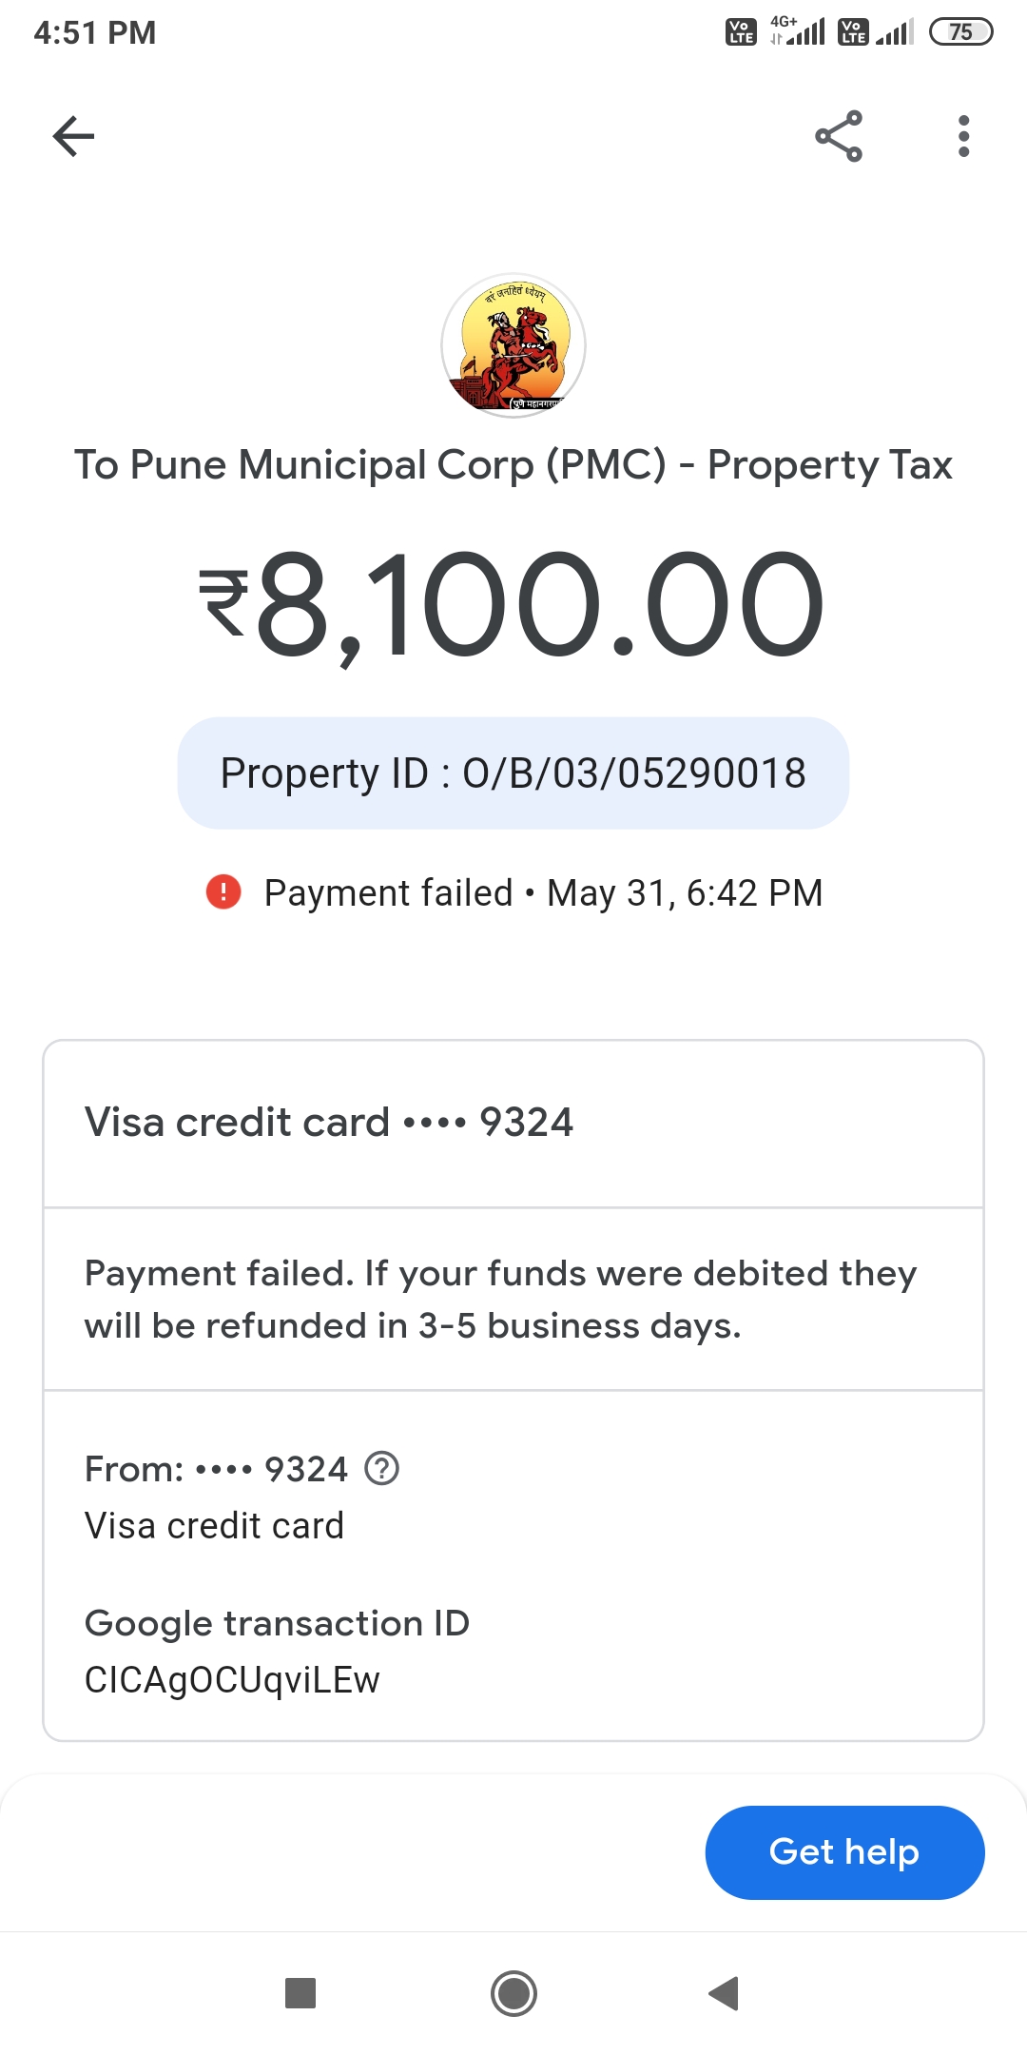Tap the payment failed refund message

(501, 1300)
